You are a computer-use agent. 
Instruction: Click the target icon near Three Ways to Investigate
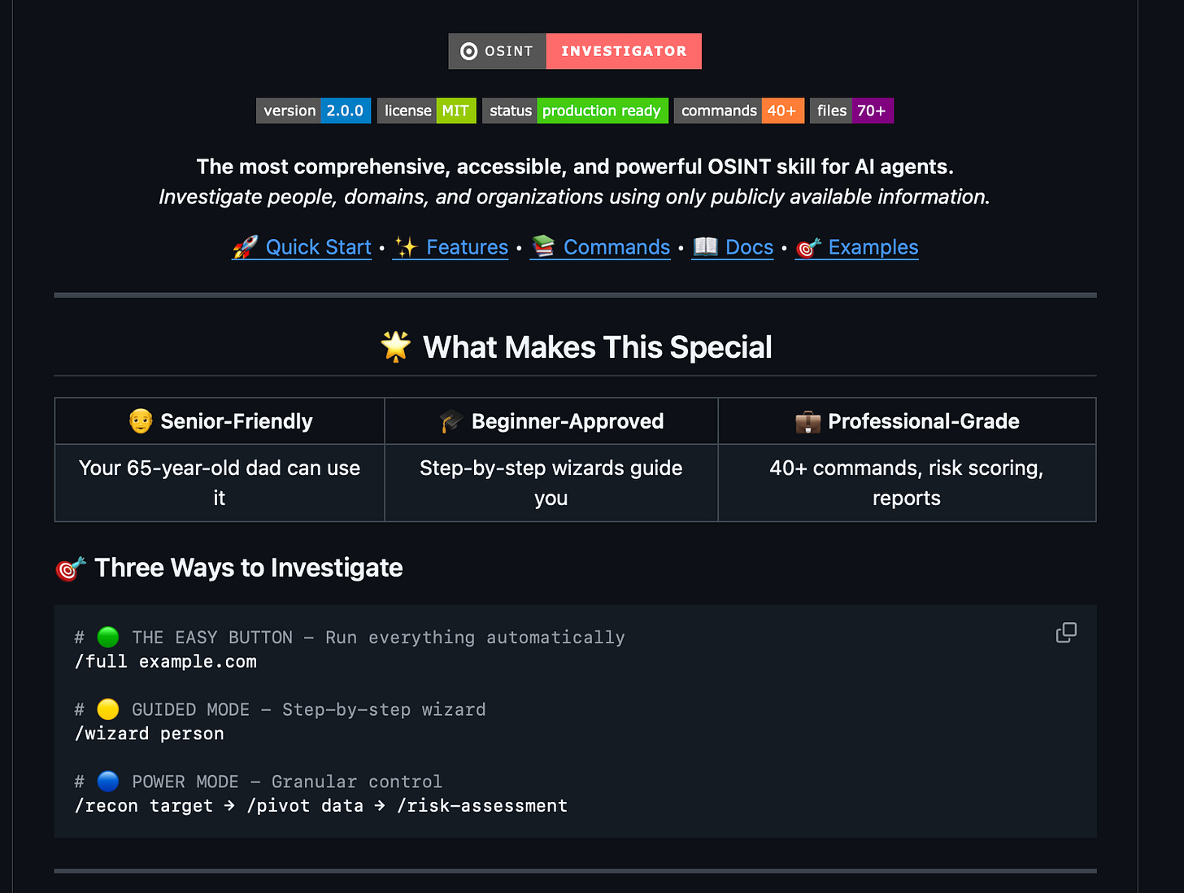(x=69, y=568)
